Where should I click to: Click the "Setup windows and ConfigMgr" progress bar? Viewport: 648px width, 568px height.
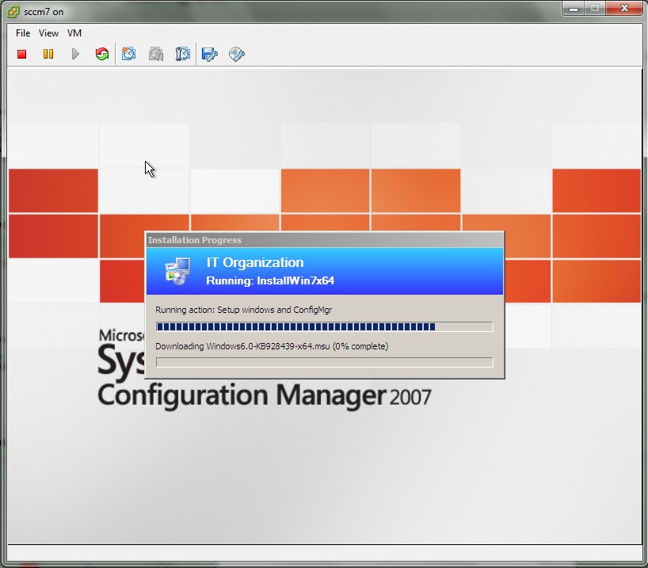point(325,326)
